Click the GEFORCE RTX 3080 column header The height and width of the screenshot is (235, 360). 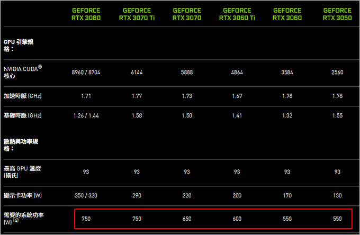point(86,14)
